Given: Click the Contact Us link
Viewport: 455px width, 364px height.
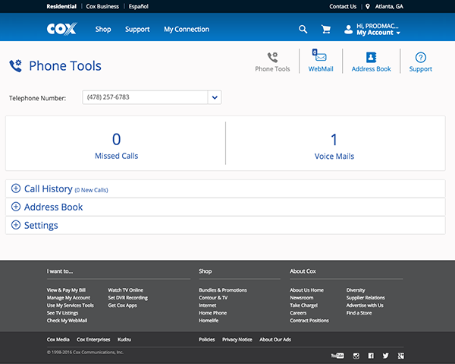Looking at the screenshot, I should 343,6.
